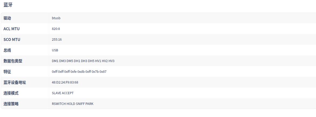316x117 pixels.
Task: Click the 蓝牙 section heading
Action: pos(8,5)
